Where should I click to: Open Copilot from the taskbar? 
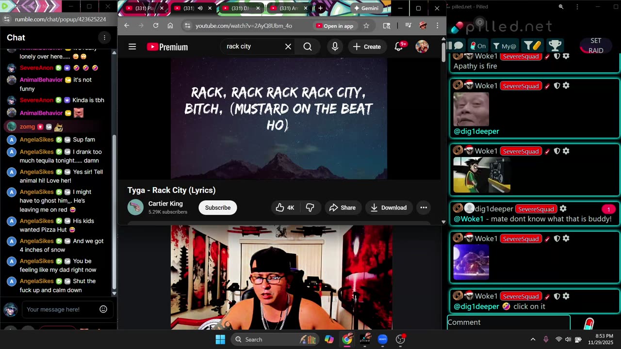[329, 339]
